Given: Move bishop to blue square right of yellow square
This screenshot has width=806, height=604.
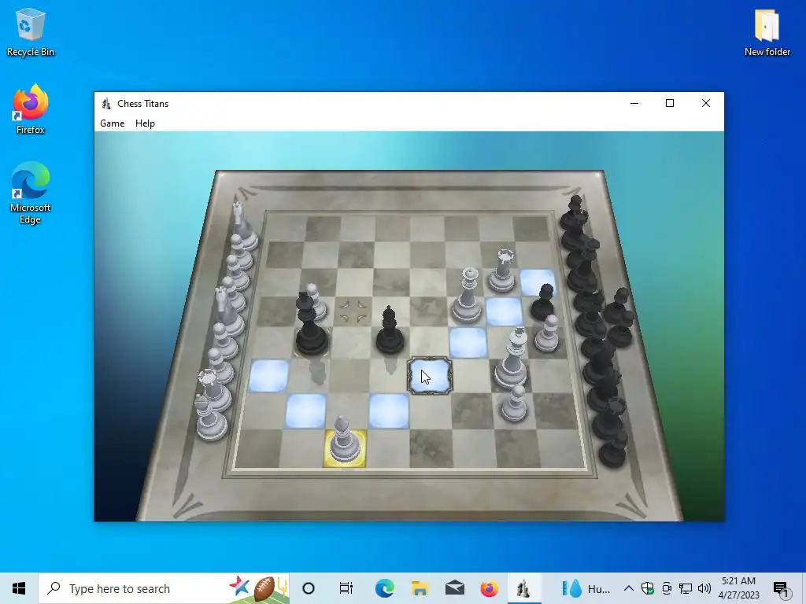Looking at the screenshot, I should [x=389, y=411].
